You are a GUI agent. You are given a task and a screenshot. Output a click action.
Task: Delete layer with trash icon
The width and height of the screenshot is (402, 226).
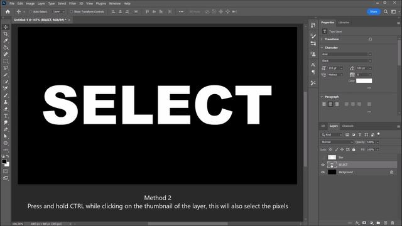pyautogui.click(x=392, y=223)
